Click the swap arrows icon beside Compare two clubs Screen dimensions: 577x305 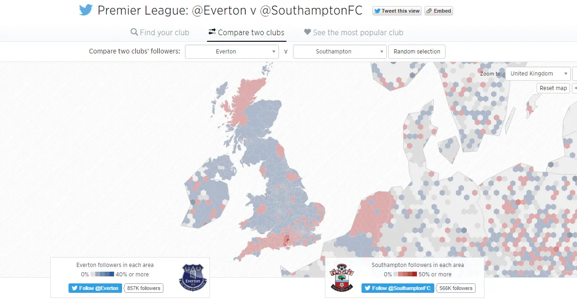click(212, 32)
